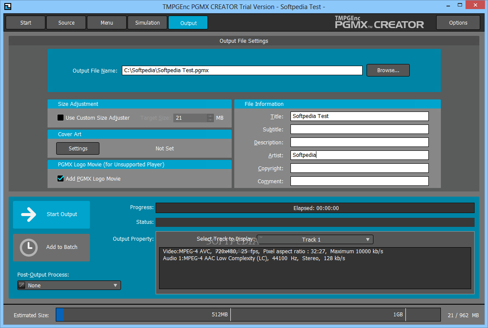Click the Not Set cover art text
The height and width of the screenshot is (328, 488).
point(165,148)
